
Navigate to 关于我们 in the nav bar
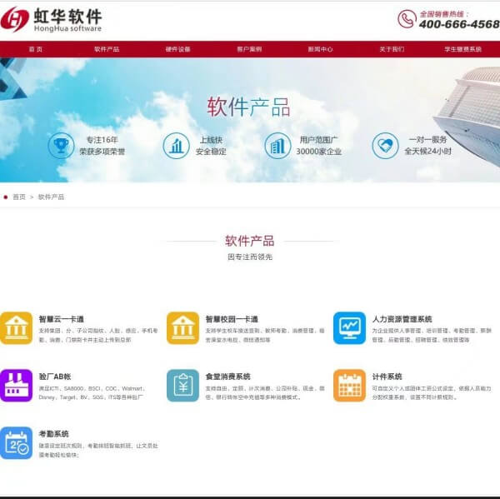[392, 49]
